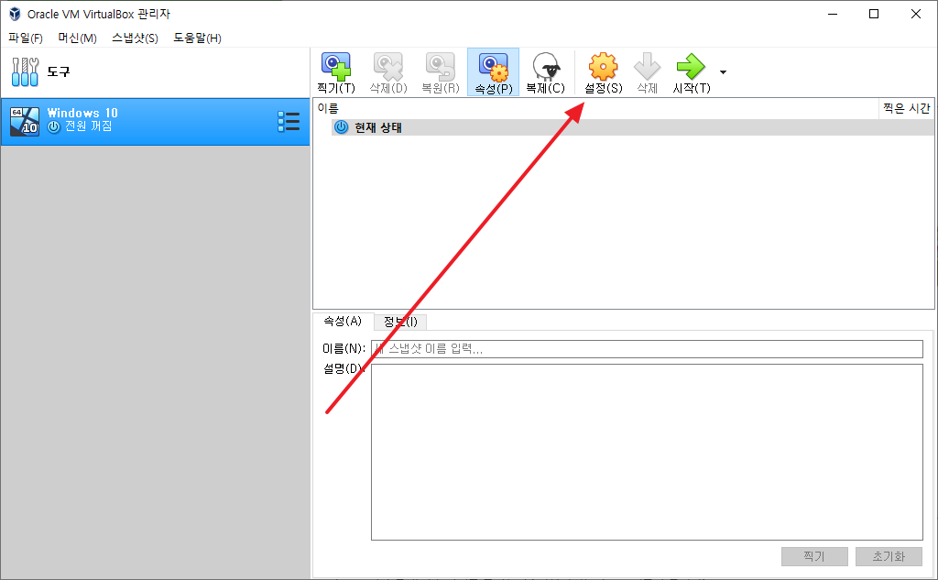Image resolution: width=938 pixels, height=580 pixels.
Task: Click the Discard (삭제) down-arrow icon
Action: pos(648,71)
